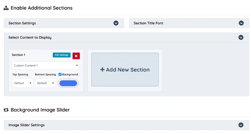The width and height of the screenshot is (251, 134).
Task: Toggle the Background checkbox
Action: click(x=60, y=75)
